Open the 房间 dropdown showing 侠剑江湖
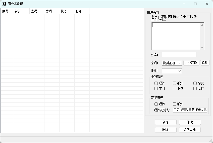The image size is (213, 143). tap(172, 63)
